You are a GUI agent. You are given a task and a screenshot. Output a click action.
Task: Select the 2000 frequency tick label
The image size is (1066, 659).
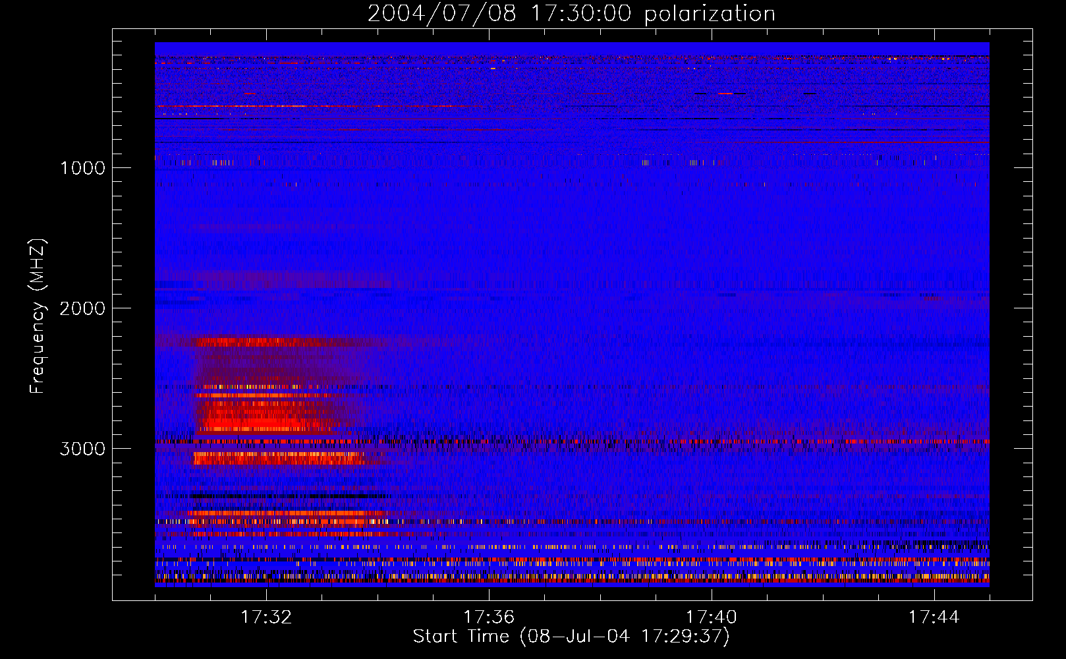[x=82, y=308]
